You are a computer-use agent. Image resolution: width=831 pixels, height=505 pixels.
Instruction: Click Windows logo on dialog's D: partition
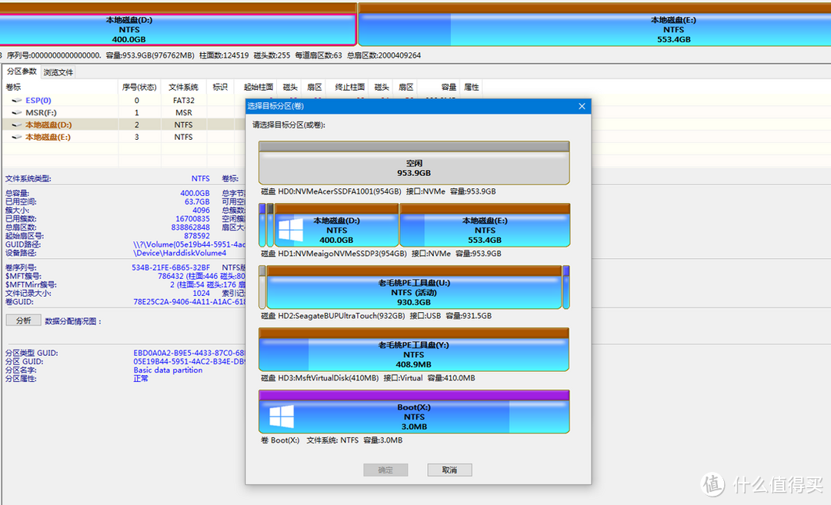pos(290,230)
